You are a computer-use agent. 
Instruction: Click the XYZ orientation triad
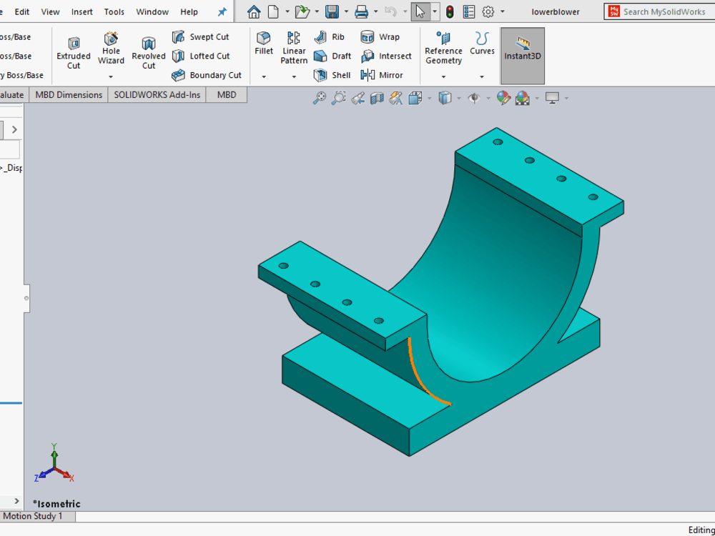point(54,464)
